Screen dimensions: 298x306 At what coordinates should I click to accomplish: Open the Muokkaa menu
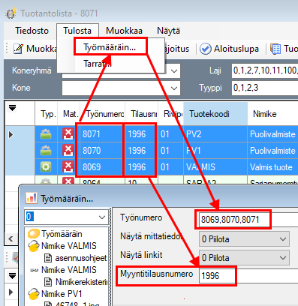coord(124,31)
